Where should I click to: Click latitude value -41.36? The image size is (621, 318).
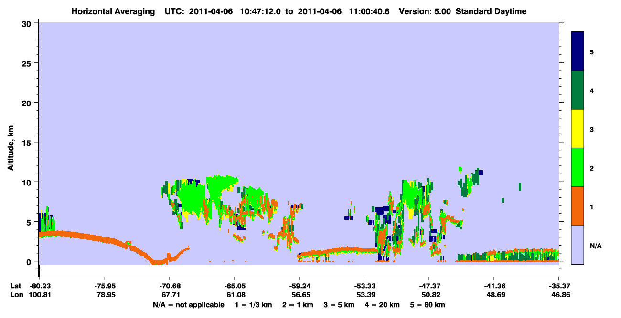tap(493, 286)
